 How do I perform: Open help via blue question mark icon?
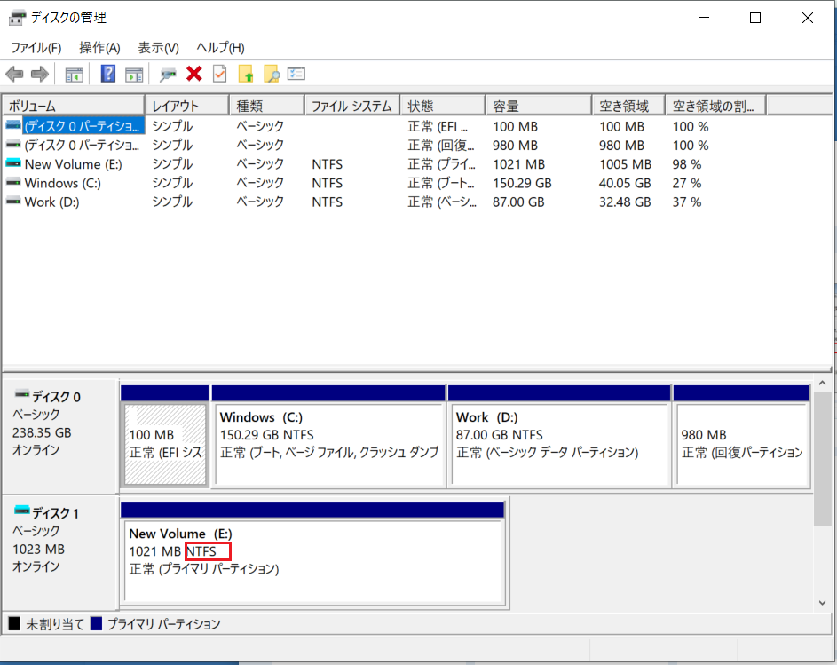(x=108, y=75)
